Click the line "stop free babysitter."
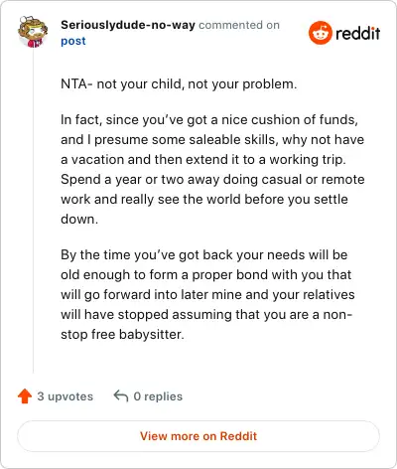 tap(122, 334)
